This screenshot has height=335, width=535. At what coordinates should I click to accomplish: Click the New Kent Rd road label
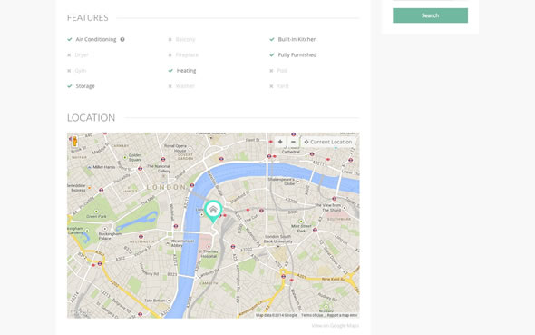(334, 279)
